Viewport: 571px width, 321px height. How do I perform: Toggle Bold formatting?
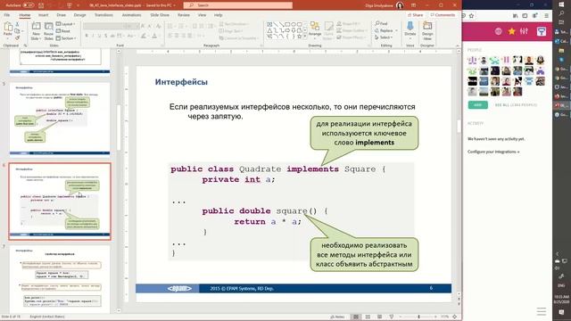pos(87,36)
